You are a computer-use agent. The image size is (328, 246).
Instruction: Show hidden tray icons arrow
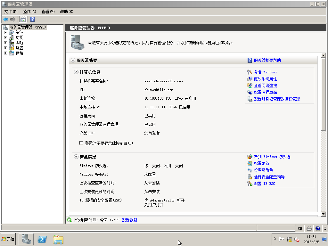pyautogui.click(x=275, y=239)
